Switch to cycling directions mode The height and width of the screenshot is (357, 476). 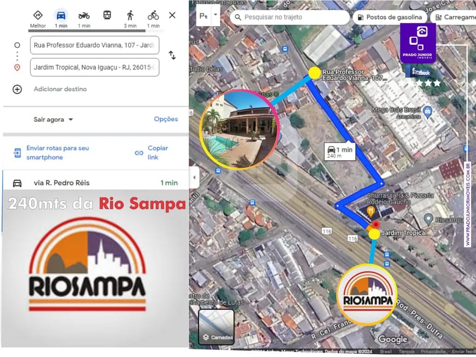153,19
